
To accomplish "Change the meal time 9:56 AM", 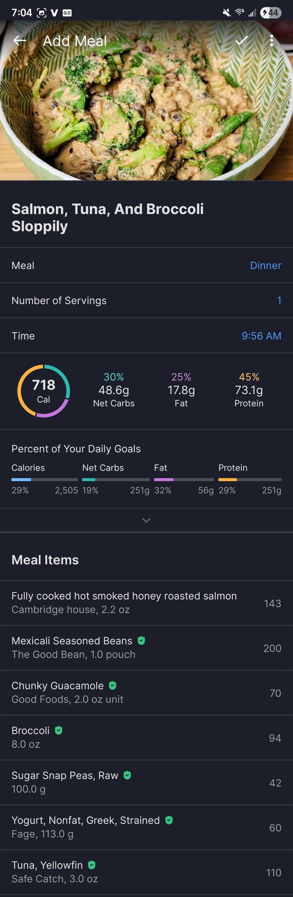I will 261,336.
